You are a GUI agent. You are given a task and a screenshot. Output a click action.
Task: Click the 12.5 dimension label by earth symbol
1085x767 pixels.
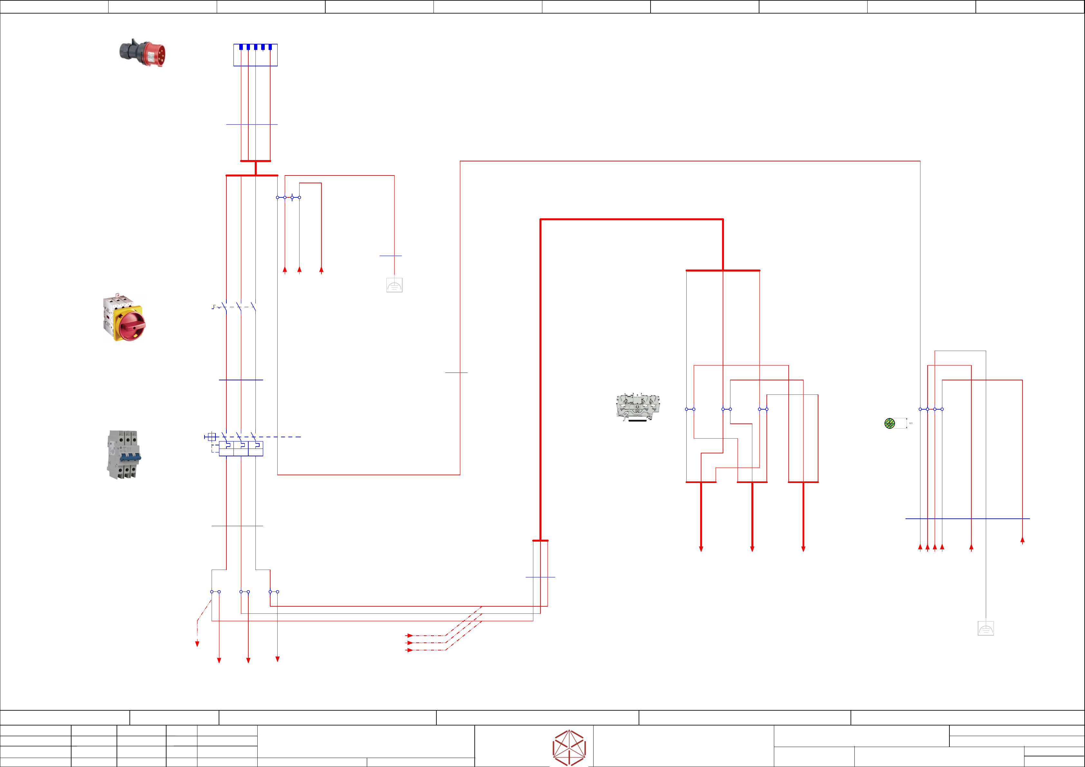coord(911,423)
